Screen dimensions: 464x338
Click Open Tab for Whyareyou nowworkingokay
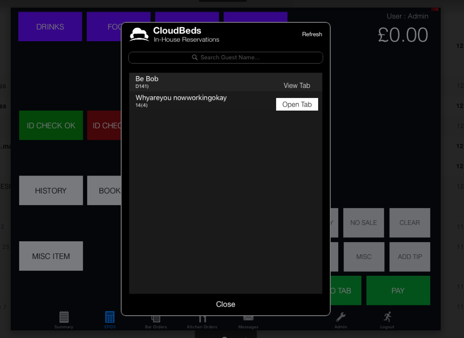[x=297, y=104]
